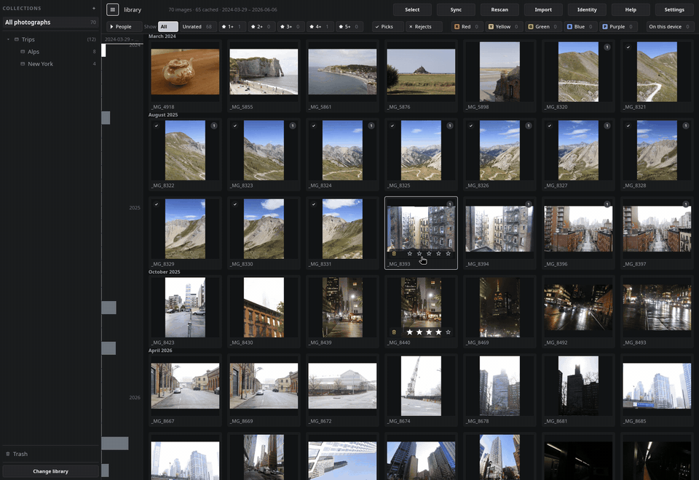This screenshot has height=480, width=699.
Task: Click the Sync button
Action: click(456, 9)
